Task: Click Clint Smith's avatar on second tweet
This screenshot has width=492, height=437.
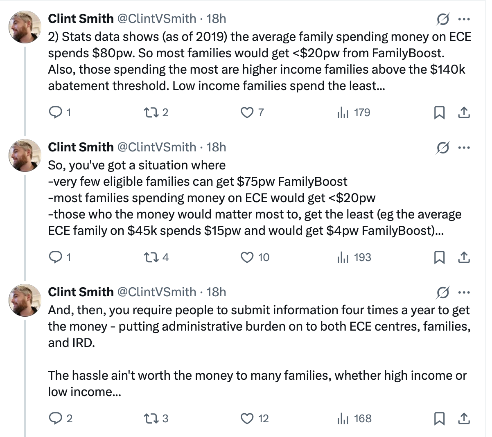Action: click(25, 155)
